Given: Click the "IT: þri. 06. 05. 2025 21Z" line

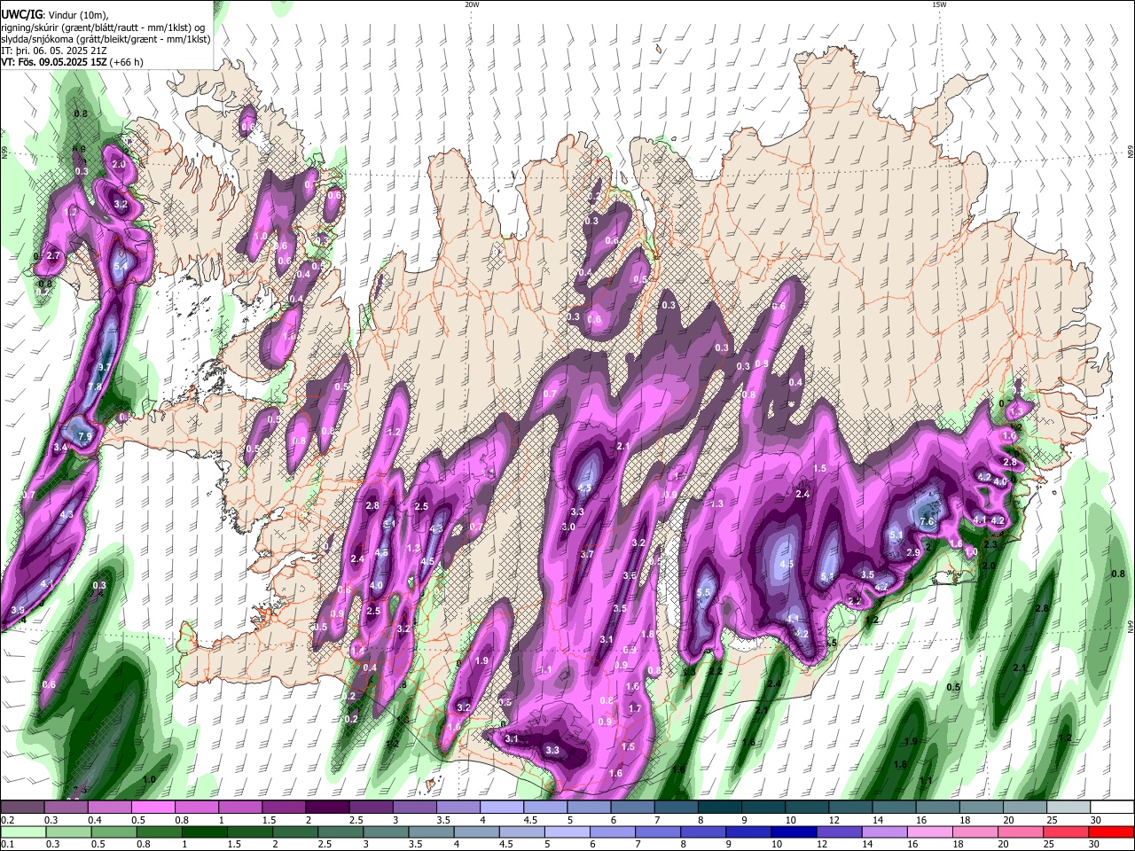Looking at the screenshot, I should click(55, 51).
